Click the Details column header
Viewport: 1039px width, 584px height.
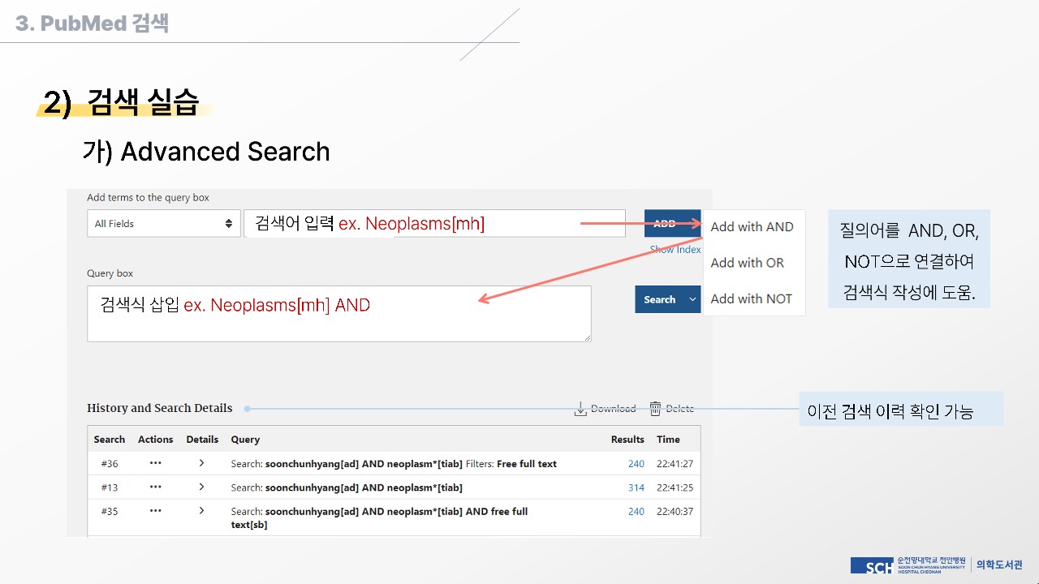(x=202, y=440)
